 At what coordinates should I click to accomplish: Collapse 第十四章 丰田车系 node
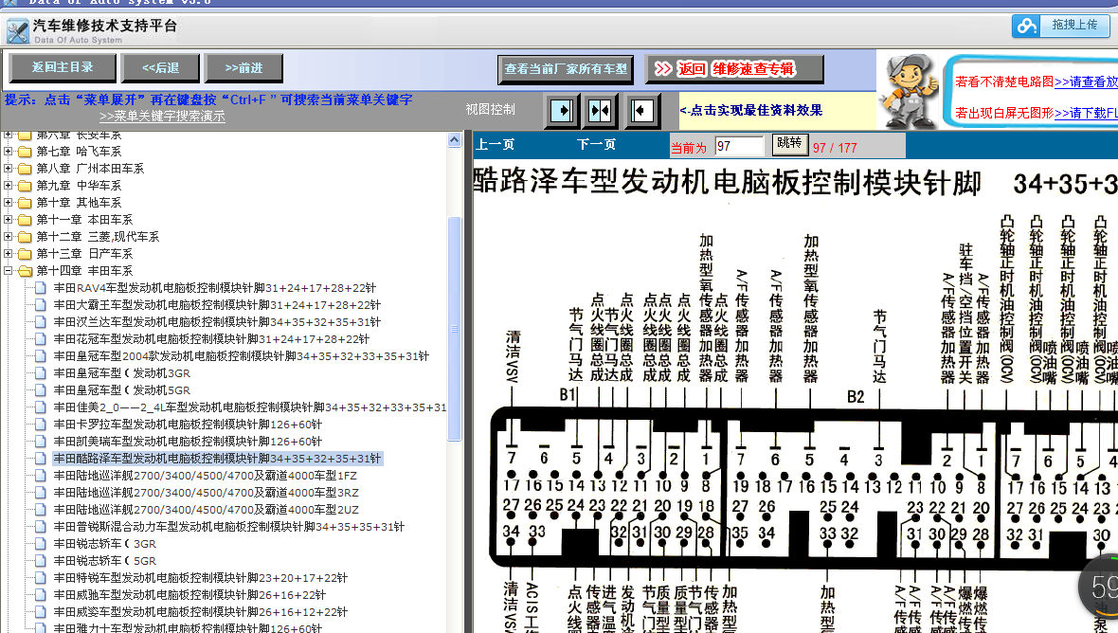coord(8,271)
